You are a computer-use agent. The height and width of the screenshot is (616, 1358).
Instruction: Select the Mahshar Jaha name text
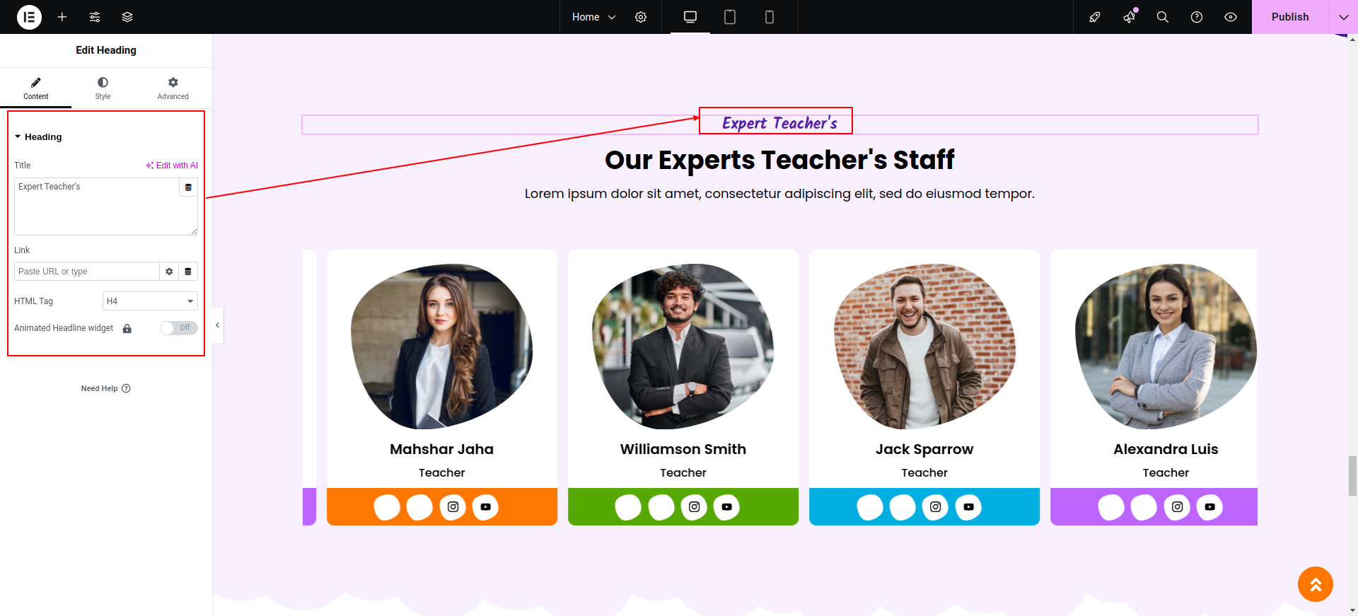click(x=442, y=449)
